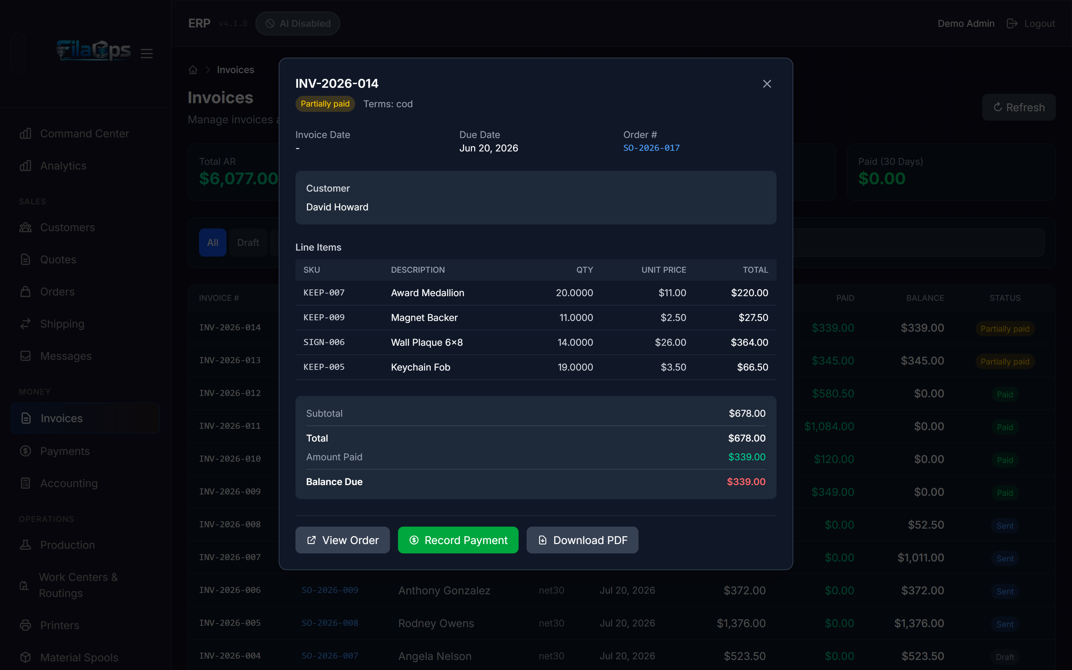Viewport: 1072px width, 670px height.
Task: Open SO-2026-008 order link in table
Action: coord(330,622)
